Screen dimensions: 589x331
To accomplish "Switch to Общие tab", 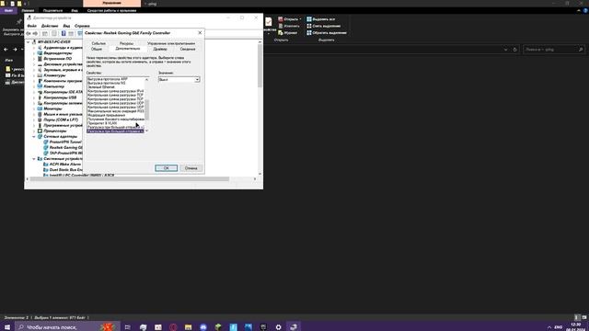I will pos(97,49).
